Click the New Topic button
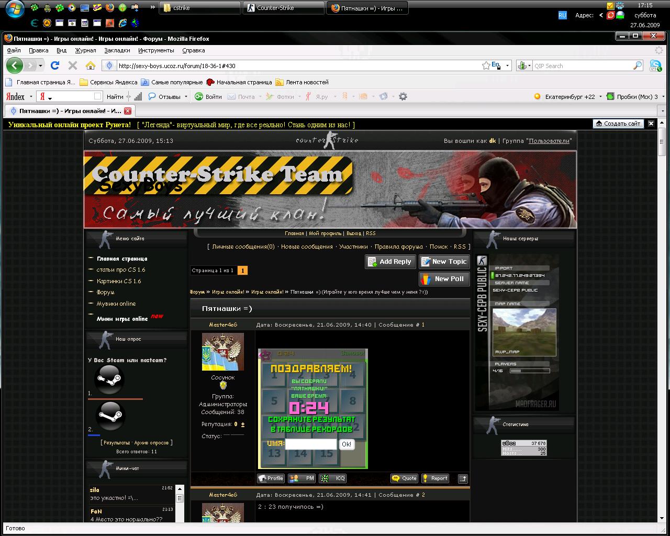 coord(444,262)
